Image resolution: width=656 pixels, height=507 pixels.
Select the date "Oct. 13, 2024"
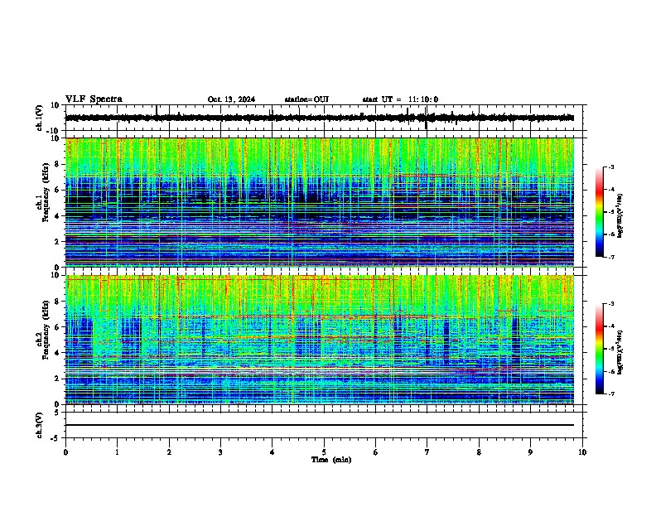tap(231, 99)
